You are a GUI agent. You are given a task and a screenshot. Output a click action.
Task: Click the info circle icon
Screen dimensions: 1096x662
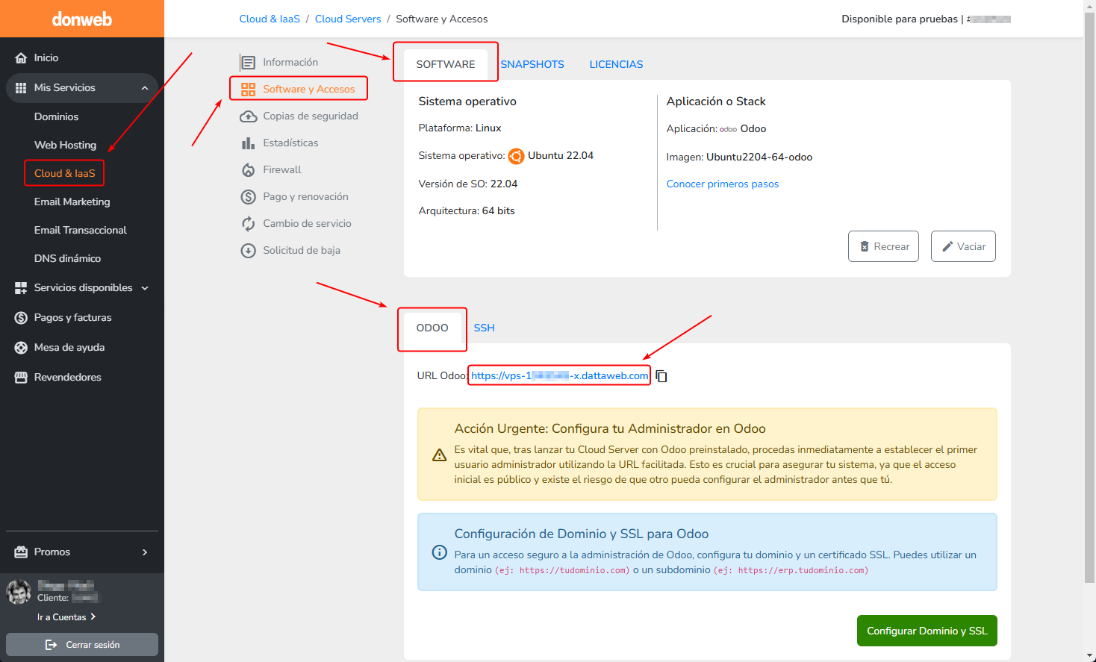440,552
